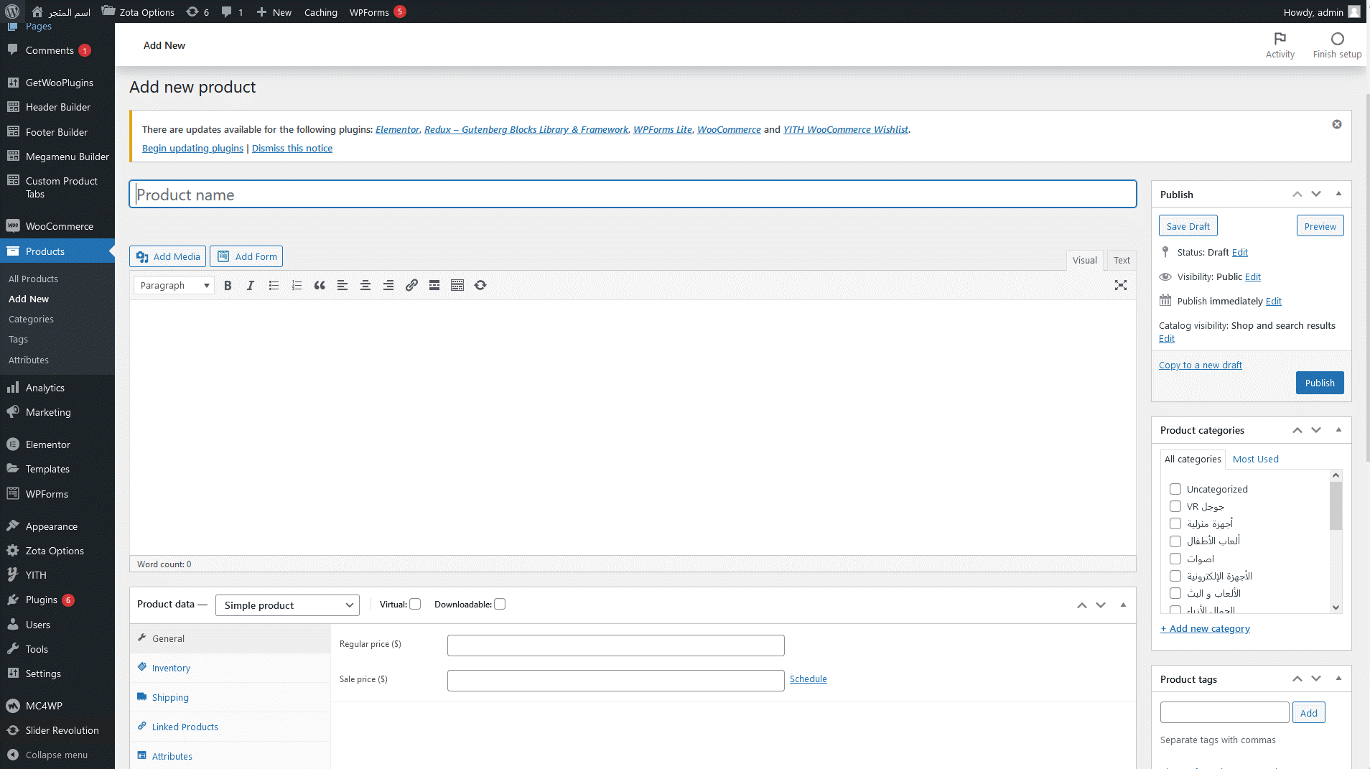
Task: Toggle bold formatting in editor toolbar
Action: pos(228,285)
